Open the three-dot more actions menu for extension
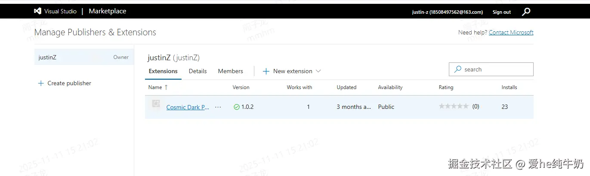Image resolution: width=590 pixels, height=176 pixels. click(218, 107)
